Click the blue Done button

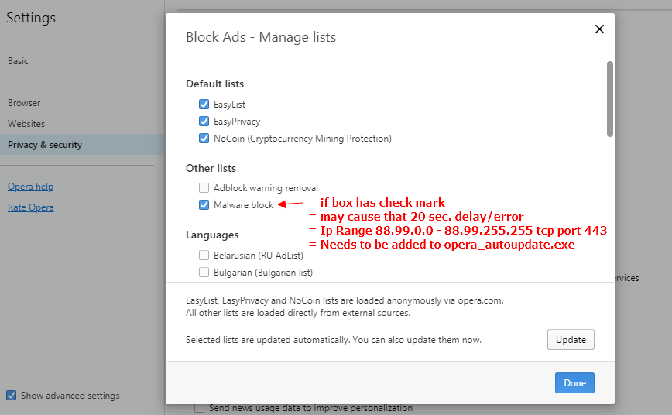click(x=574, y=382)
